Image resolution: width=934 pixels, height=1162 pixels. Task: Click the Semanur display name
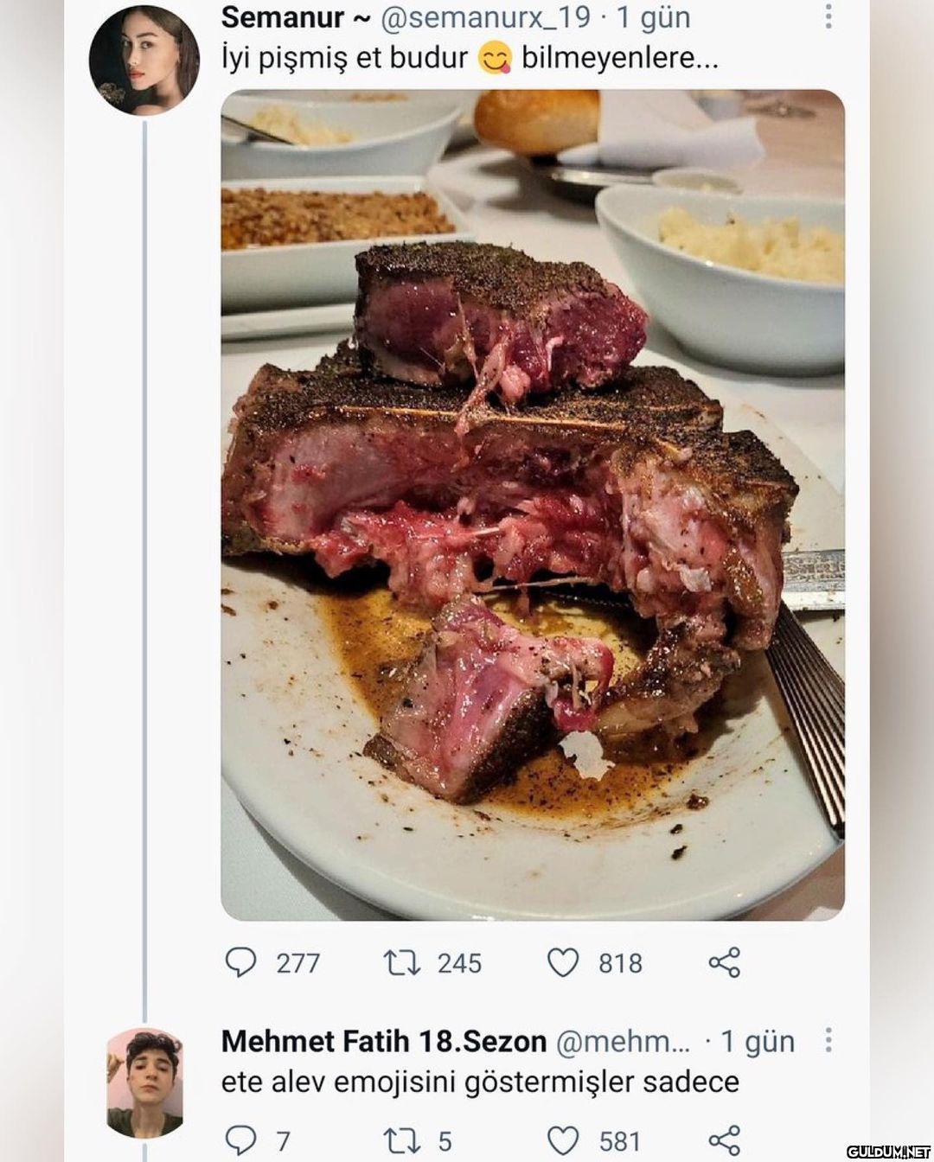(282, 16)
